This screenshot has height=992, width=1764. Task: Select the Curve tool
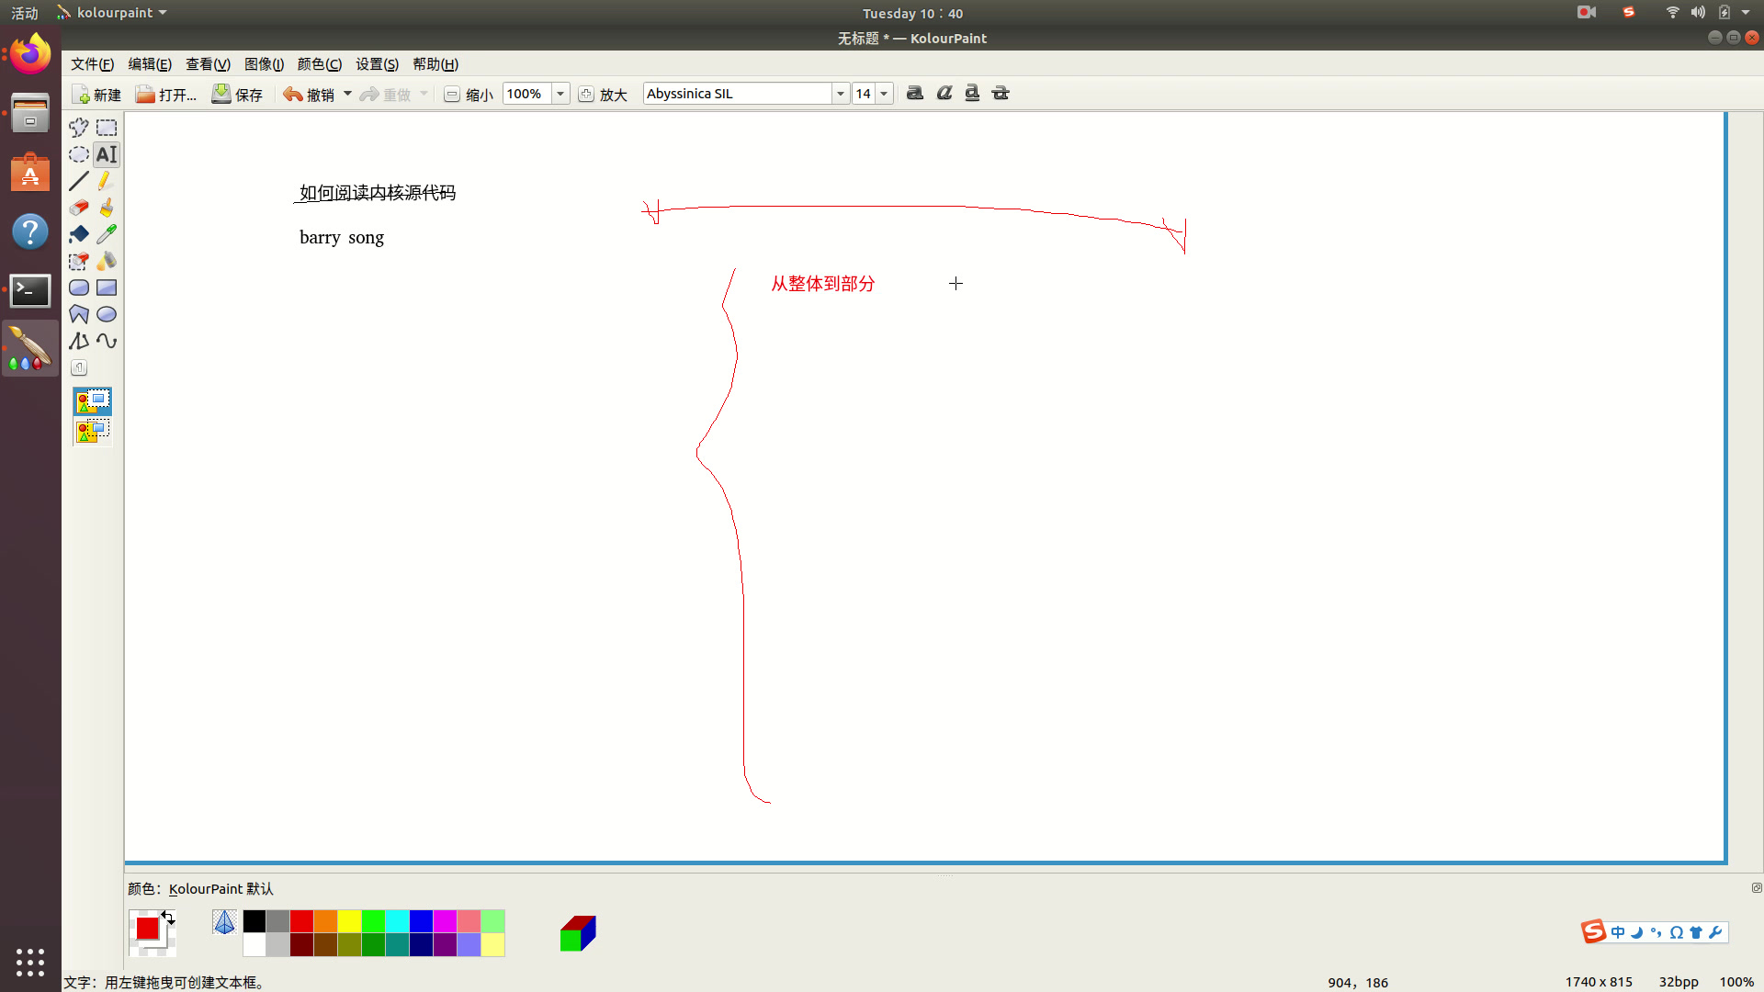pyautogui.click(x=107, y=341)
